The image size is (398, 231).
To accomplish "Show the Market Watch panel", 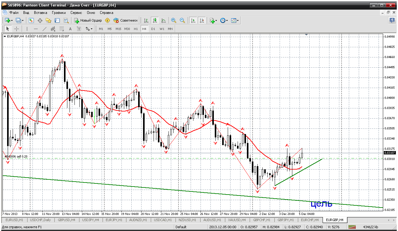I will pos(31,20).
